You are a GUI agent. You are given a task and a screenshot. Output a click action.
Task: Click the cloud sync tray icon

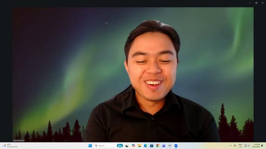[235, 146]
